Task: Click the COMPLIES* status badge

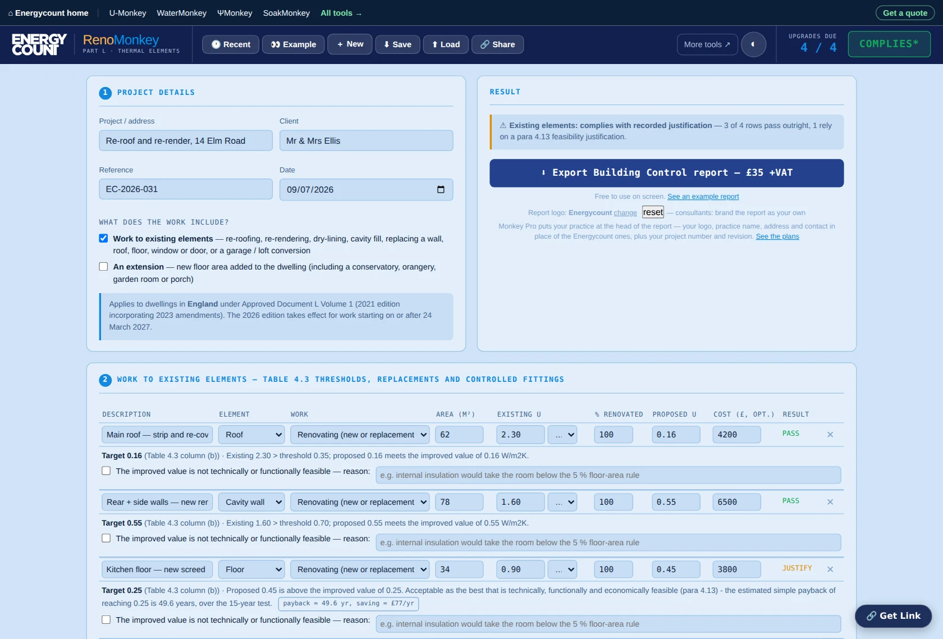Action: point(889,44)
